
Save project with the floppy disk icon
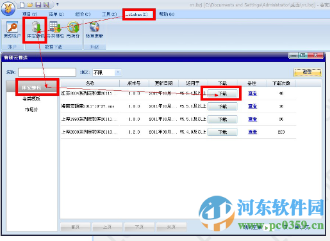click(38, 4)
